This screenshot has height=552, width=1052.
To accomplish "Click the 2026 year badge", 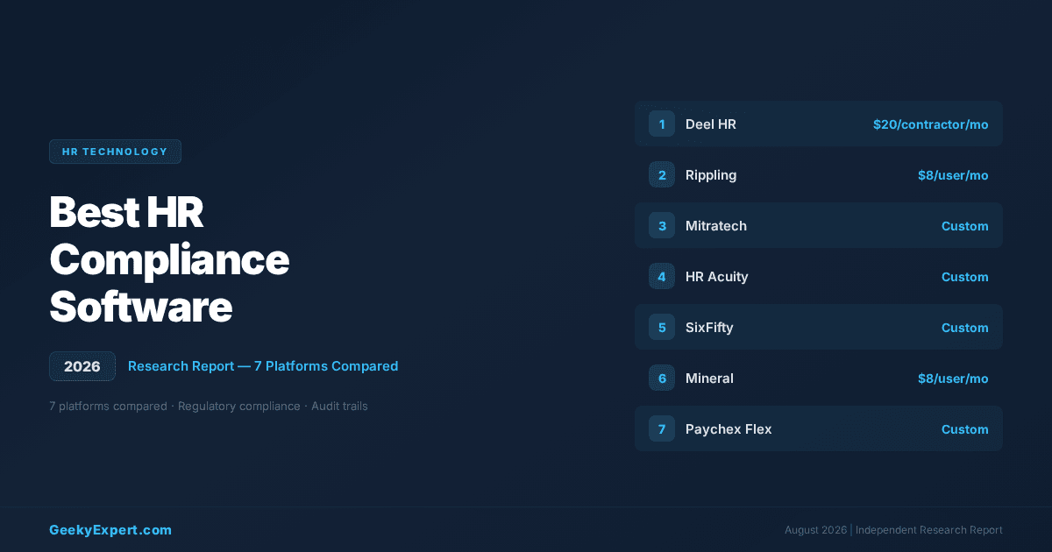I will [x=82, y=366].
